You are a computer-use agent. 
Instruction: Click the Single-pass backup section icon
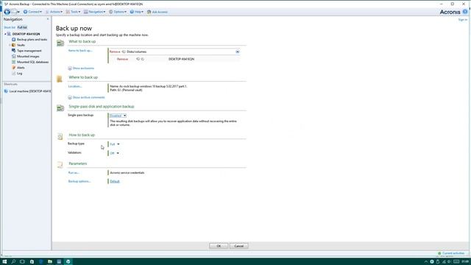pyautogui.click(x=60, y=108)
